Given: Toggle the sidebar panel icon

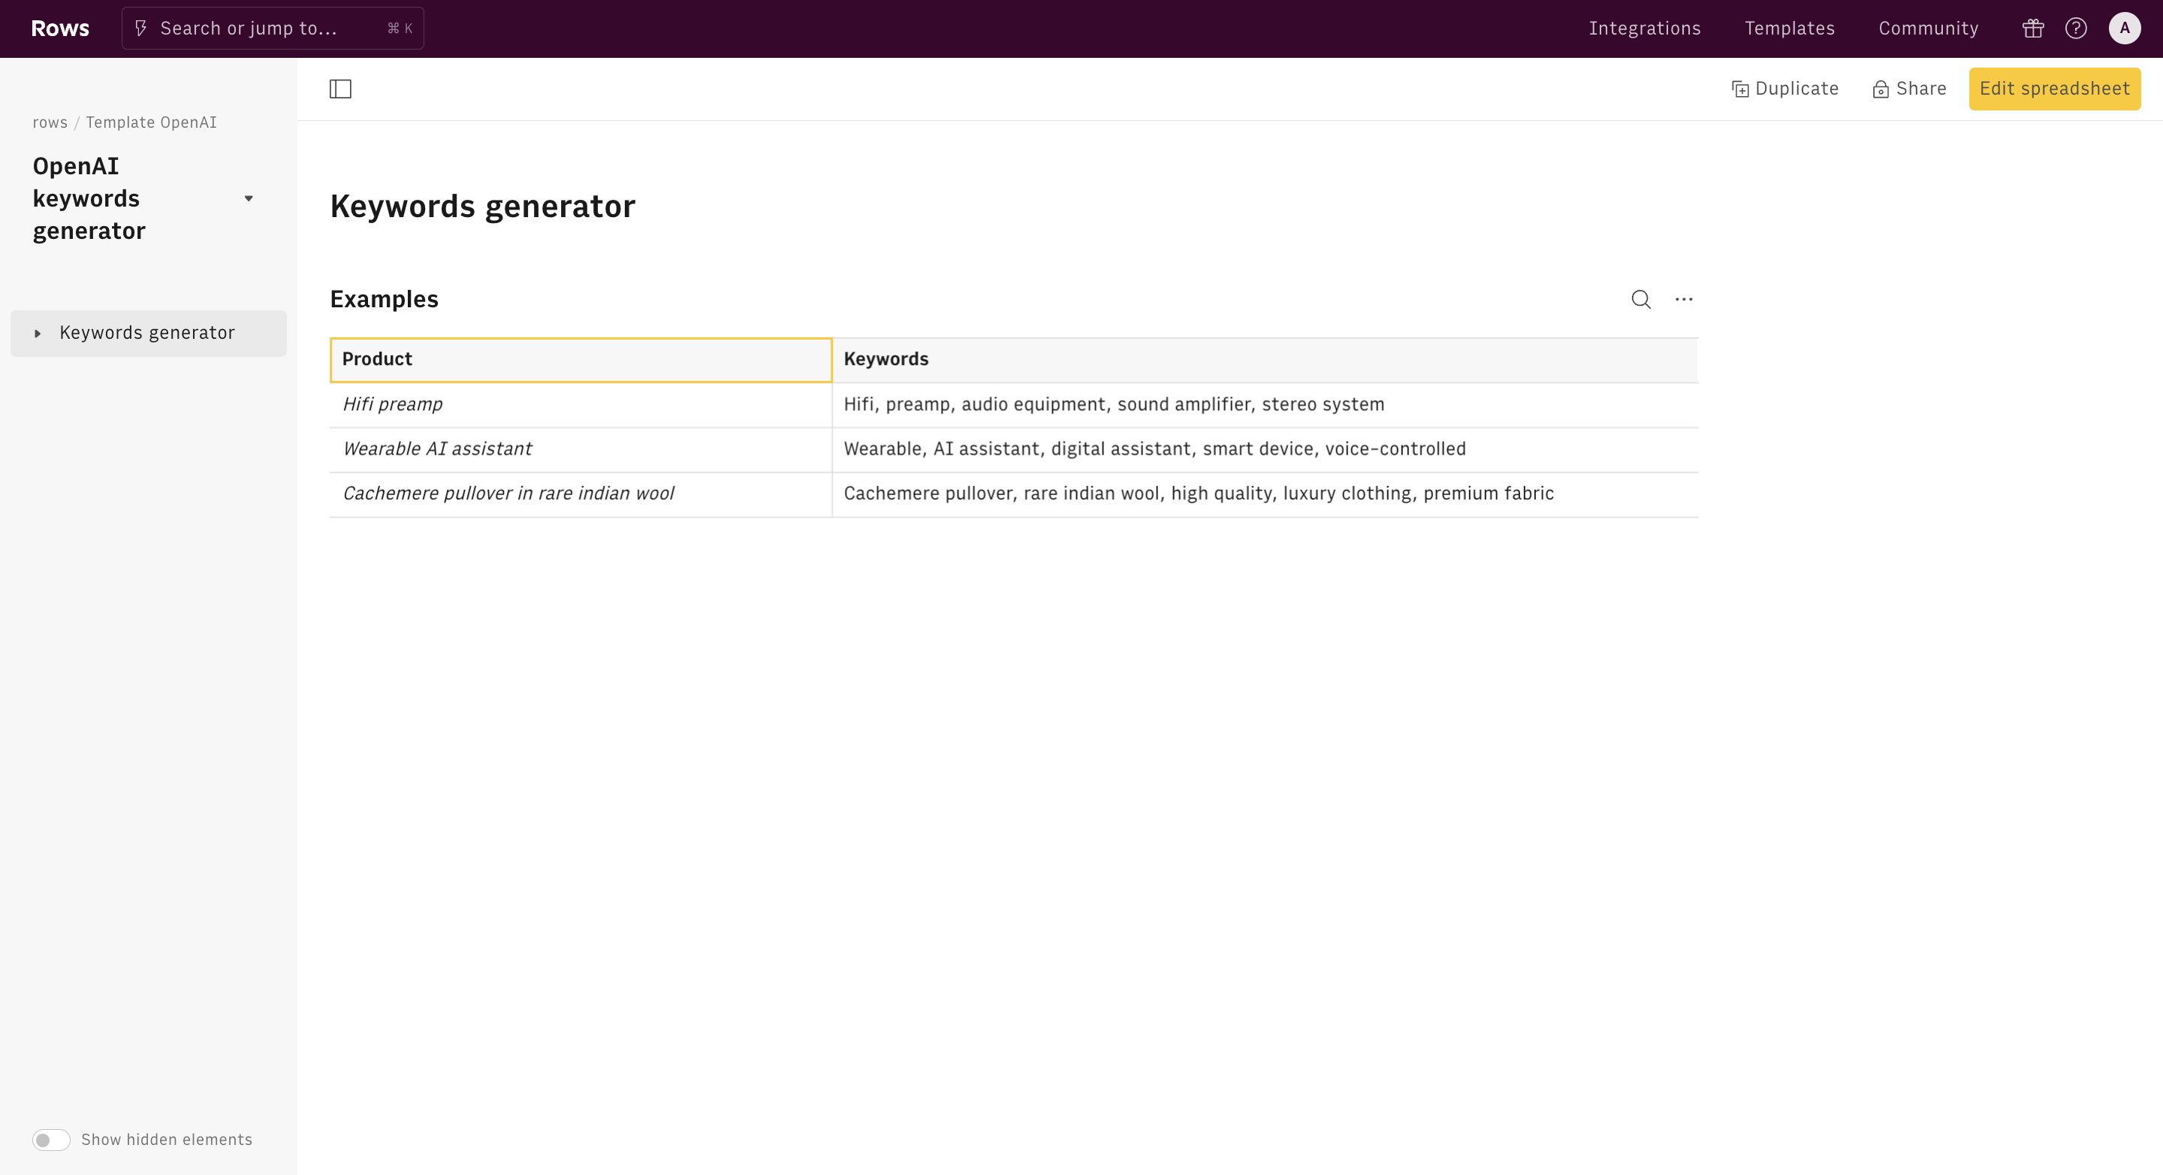Looking at the screenshot, I should click(x=340, y=89).
